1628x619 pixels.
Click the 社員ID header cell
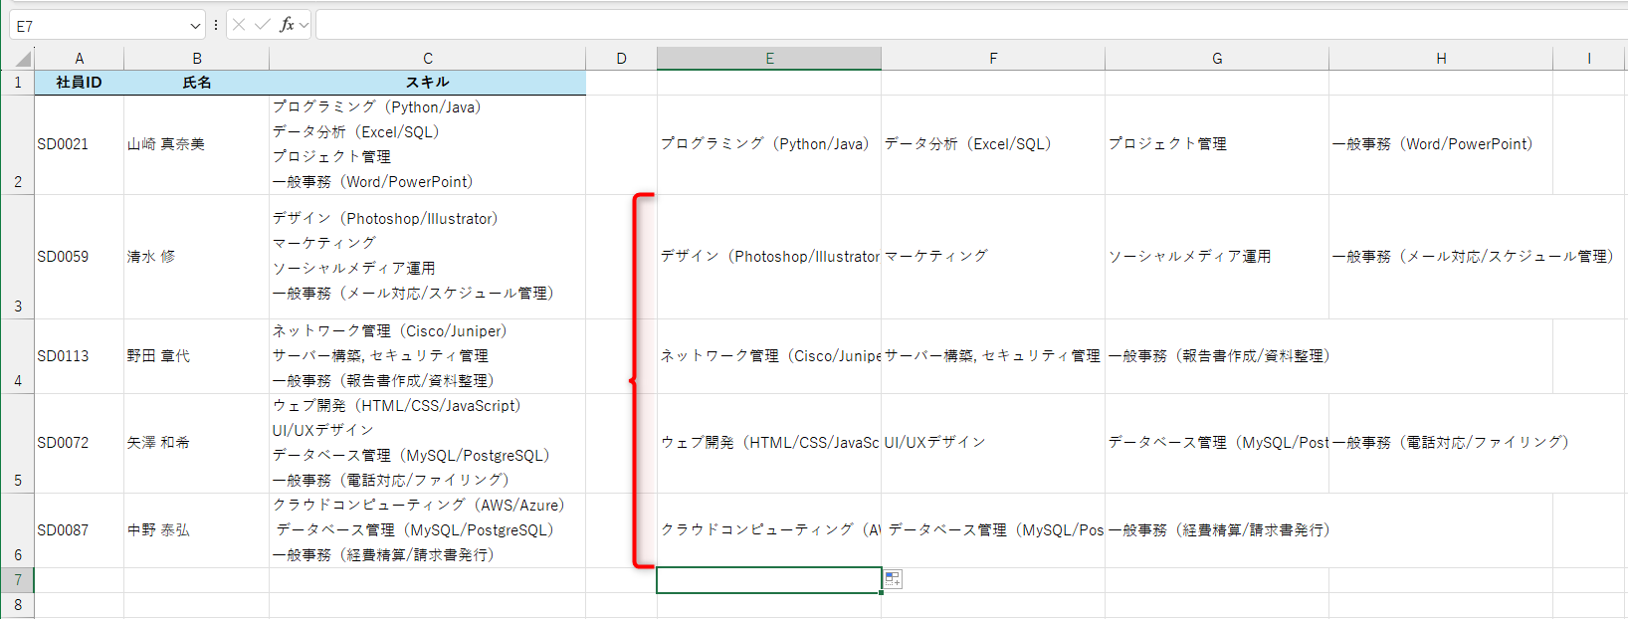tap(80, 83)
